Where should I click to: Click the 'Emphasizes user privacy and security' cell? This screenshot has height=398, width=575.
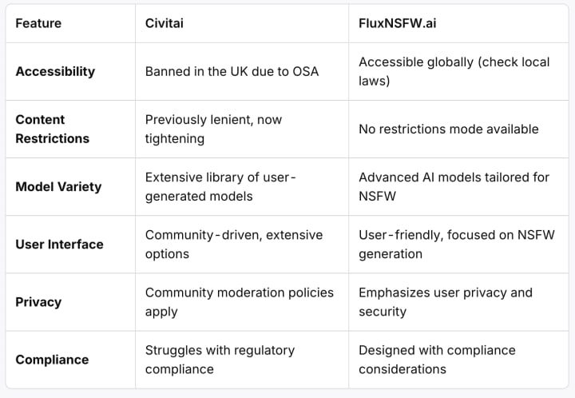click(446, 301)
